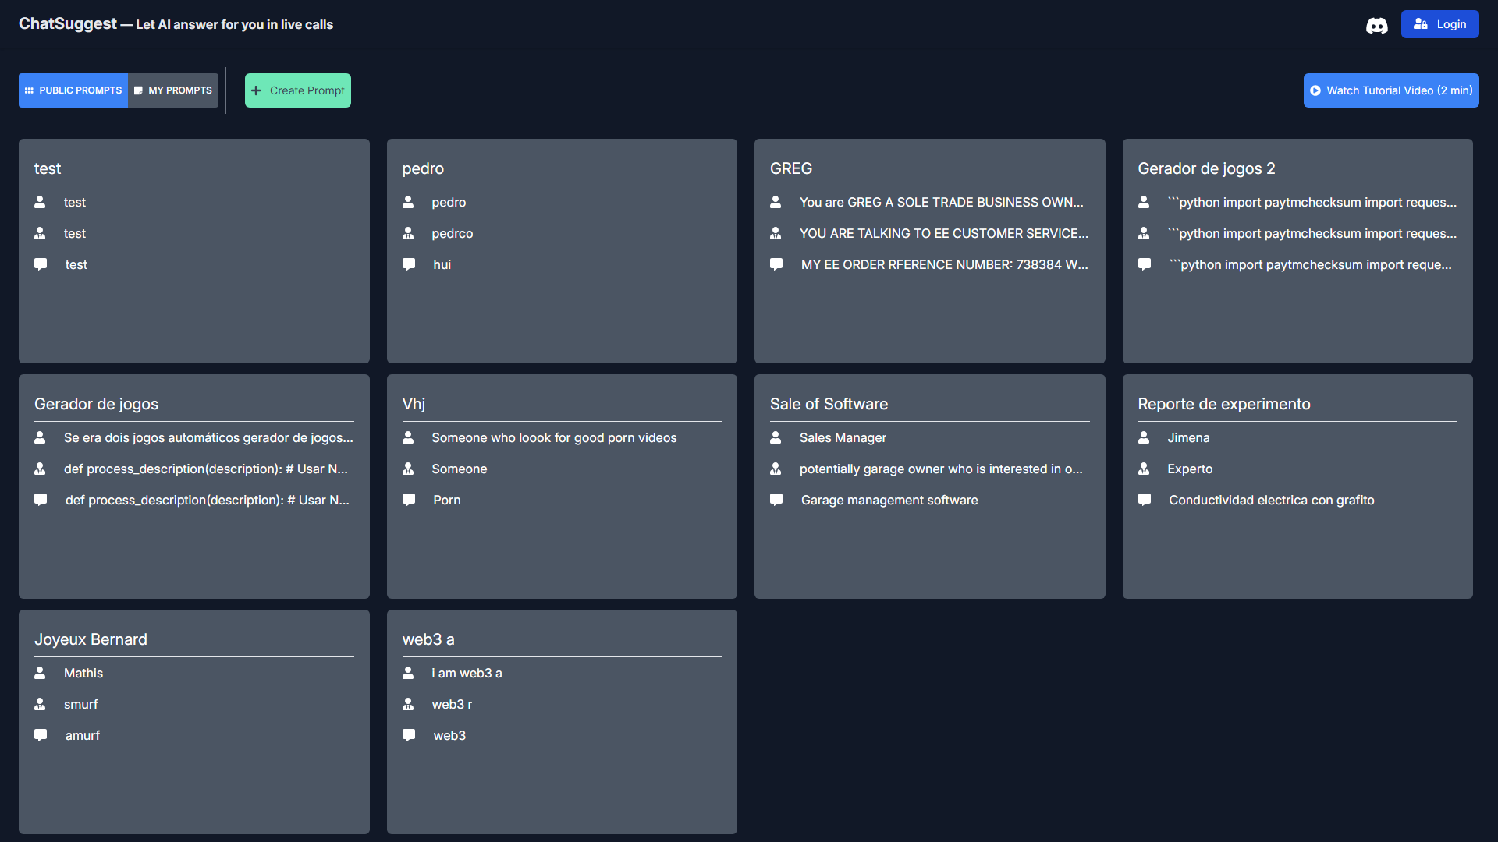The width and height of the screenshot is (1498, 842).
Task: Click person icon beside 'i am web3 a'
Action: click(408, 673)
